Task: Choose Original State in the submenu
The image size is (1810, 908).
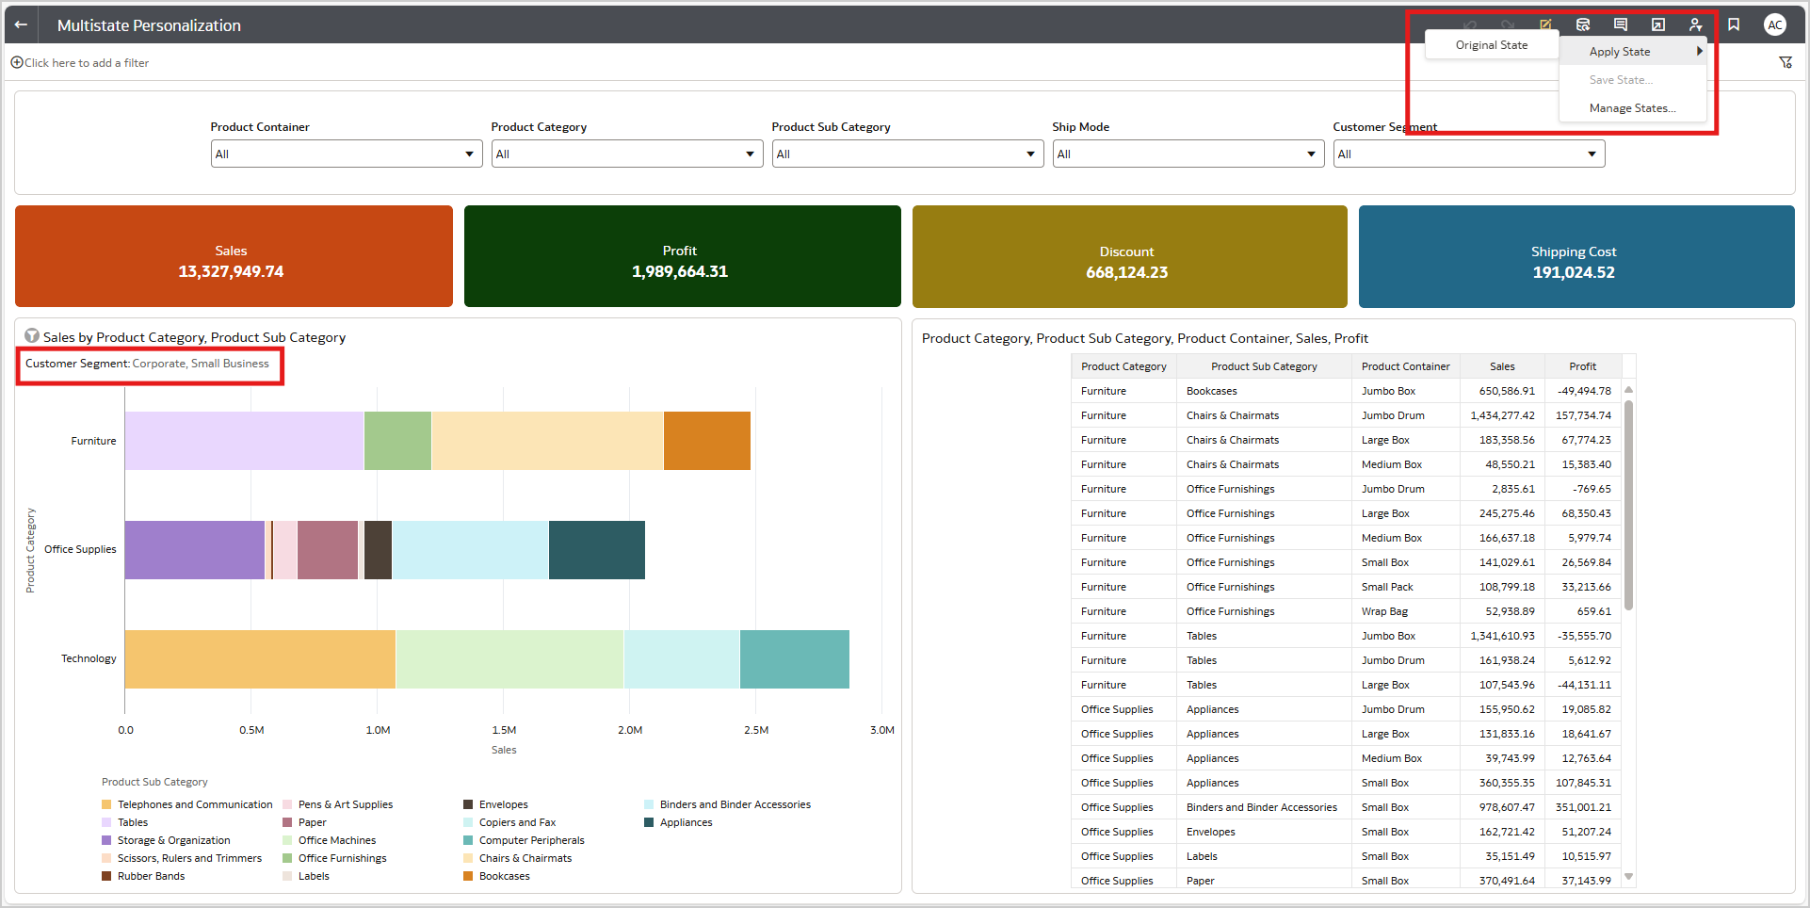Action: (x=1492, y=45)
